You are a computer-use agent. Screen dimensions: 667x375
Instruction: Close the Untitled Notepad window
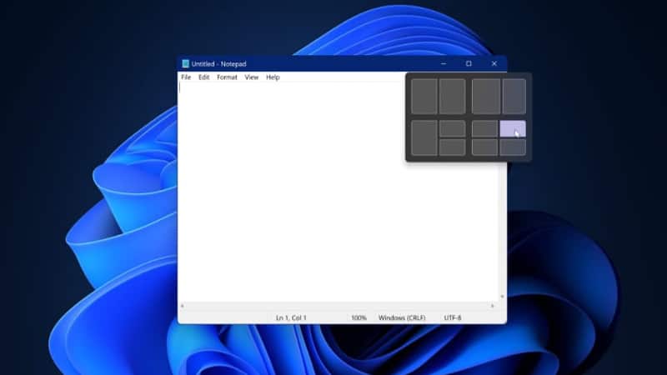(494, 64)
